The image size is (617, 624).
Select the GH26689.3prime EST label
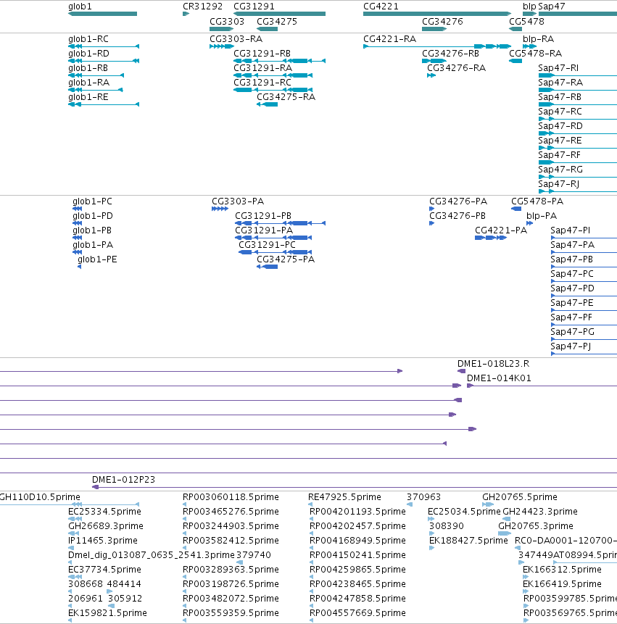point(105,526)
